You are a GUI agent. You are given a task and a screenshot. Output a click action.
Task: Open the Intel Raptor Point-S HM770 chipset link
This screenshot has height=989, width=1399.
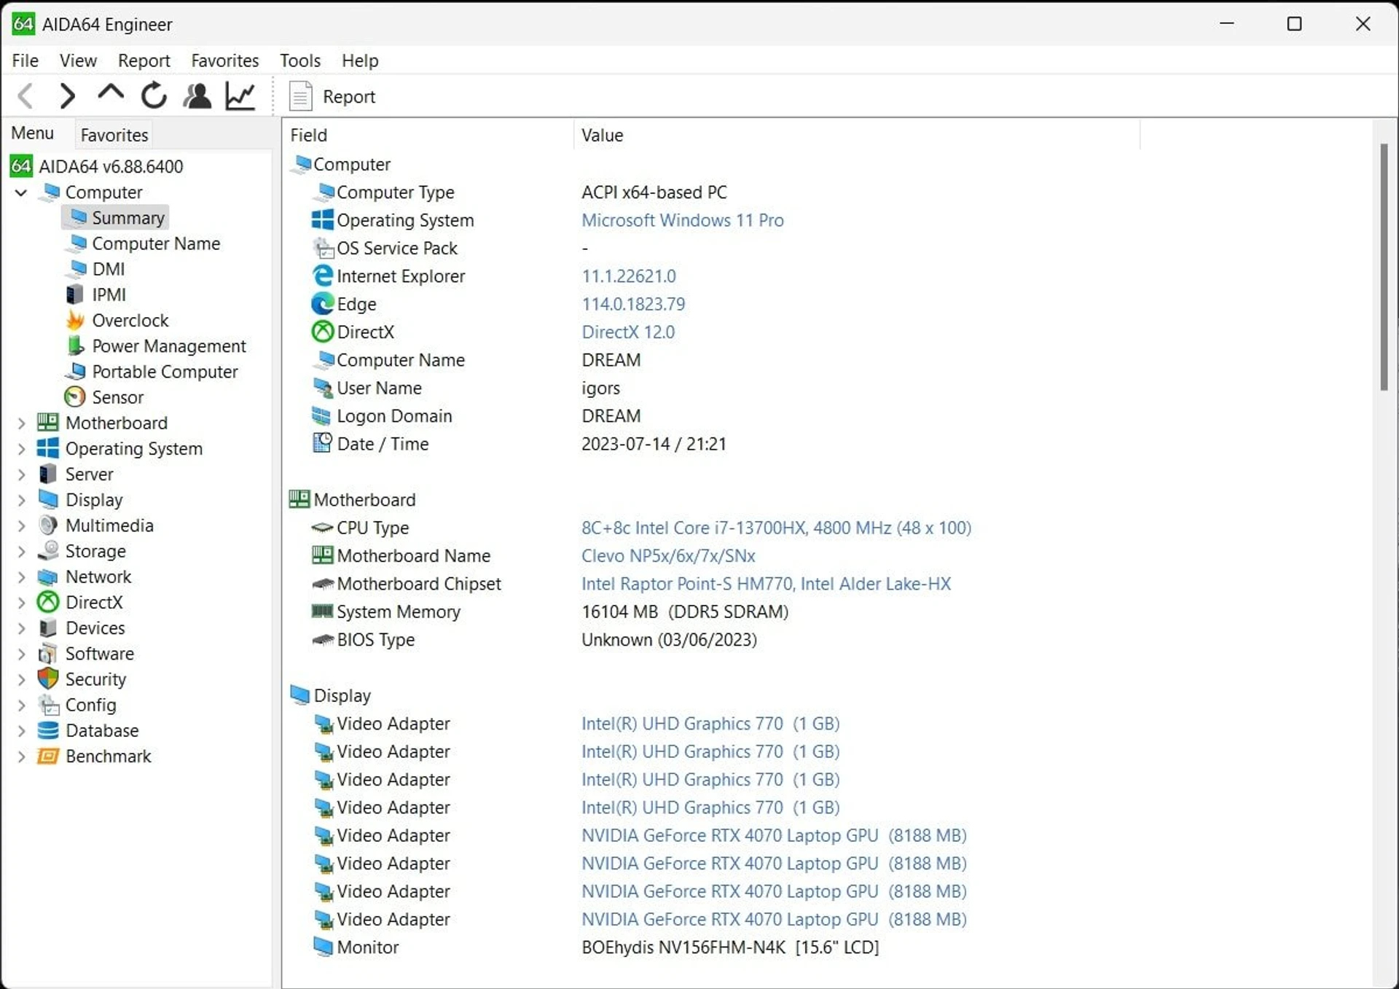click(766, 584)
